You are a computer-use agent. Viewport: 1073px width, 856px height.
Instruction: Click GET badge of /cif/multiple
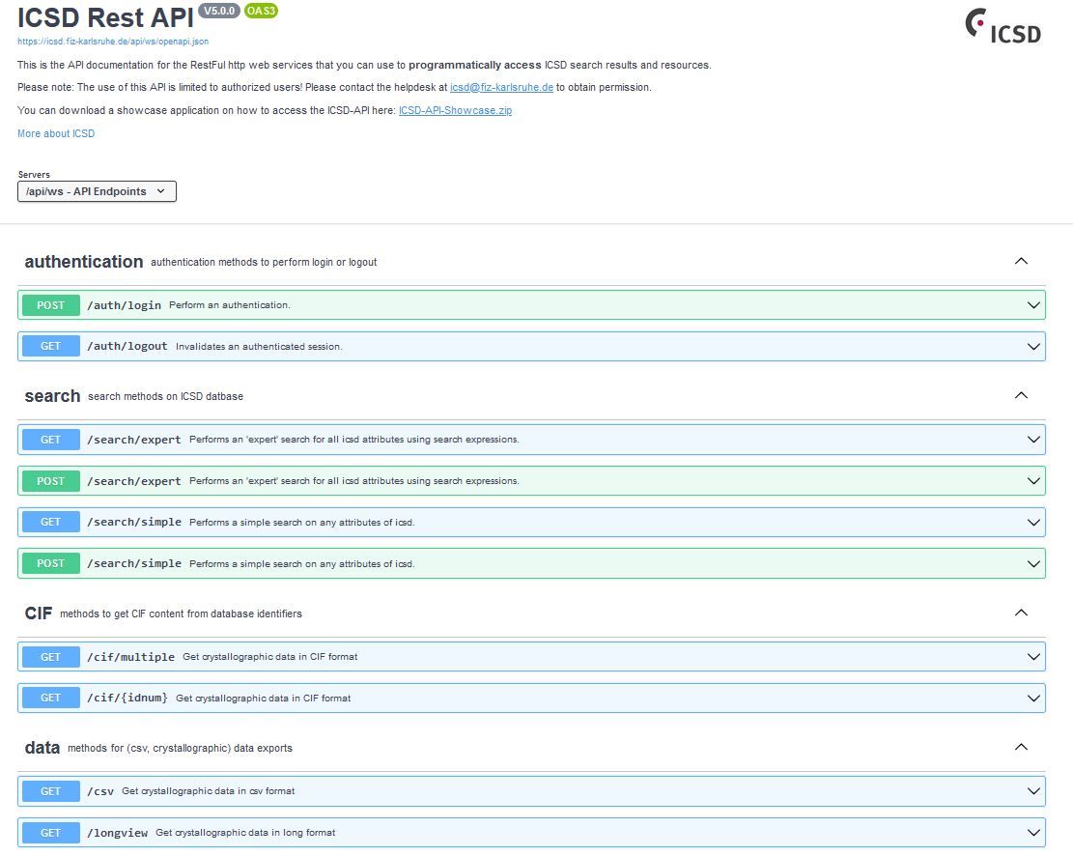click(x=50, y=657)
